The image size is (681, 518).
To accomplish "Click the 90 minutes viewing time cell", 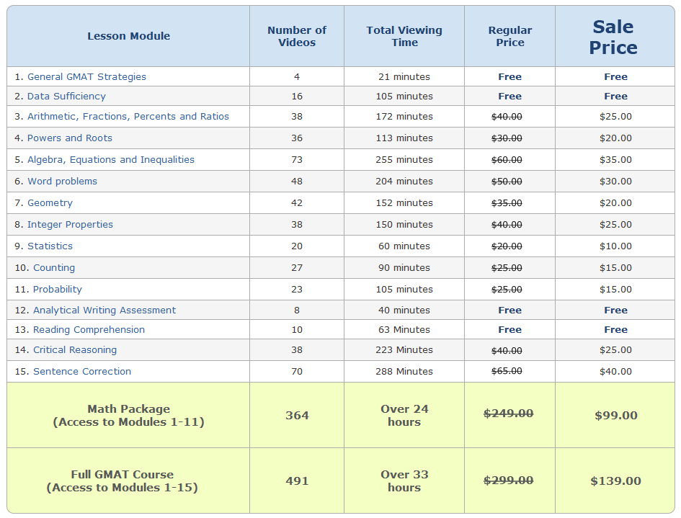I will 404,268.
